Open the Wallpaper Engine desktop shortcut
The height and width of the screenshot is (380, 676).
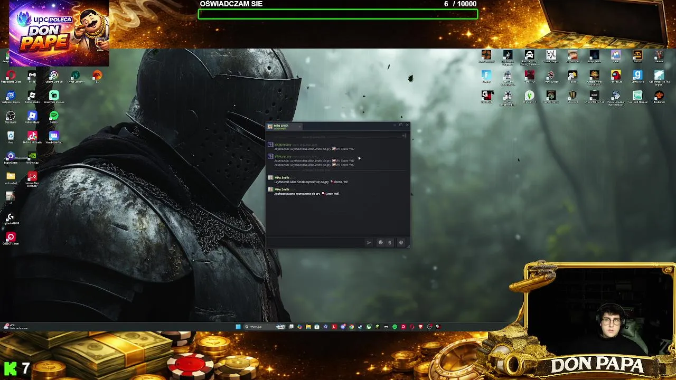click(x=11, y=97)
